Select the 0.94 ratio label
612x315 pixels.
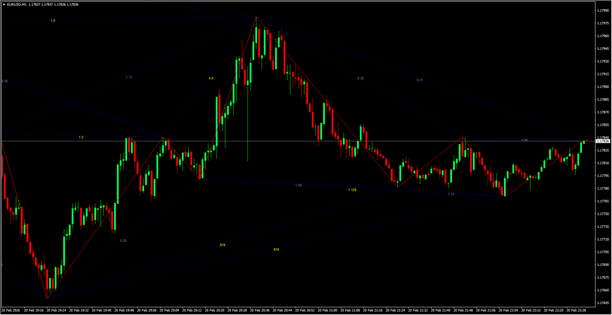tap(524, 140)
